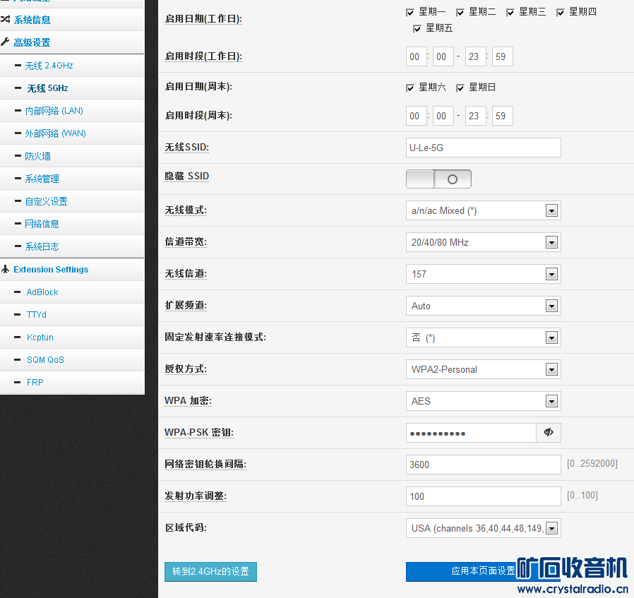Click the weekday end hour field 23

(476, 56)
